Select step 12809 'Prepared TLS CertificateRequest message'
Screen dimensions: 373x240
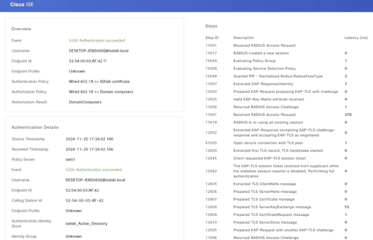pos(271,215)
